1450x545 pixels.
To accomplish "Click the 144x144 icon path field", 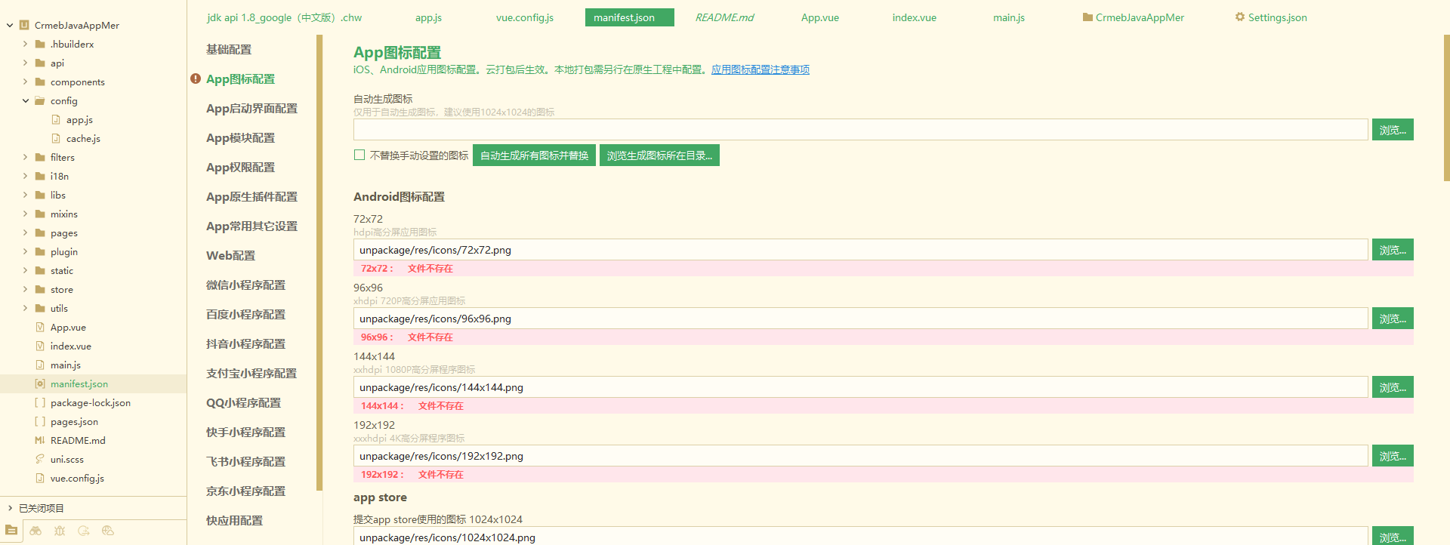I will point(860,387).
